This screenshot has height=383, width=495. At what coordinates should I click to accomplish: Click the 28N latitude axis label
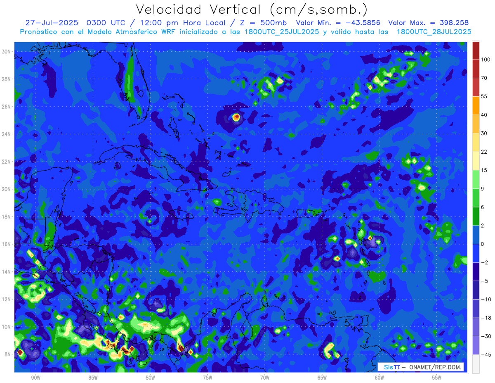tap(7, 79)
